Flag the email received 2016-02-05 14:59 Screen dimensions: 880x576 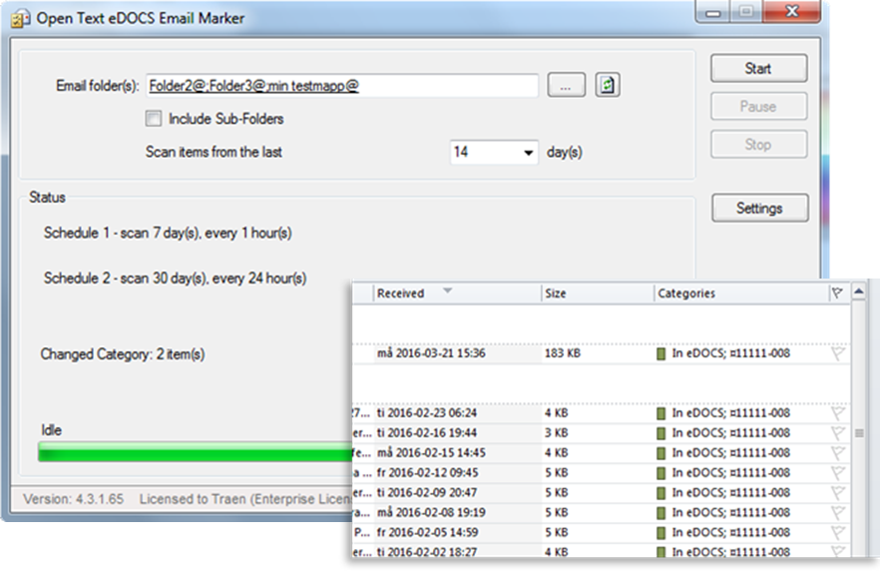[838, 533]
